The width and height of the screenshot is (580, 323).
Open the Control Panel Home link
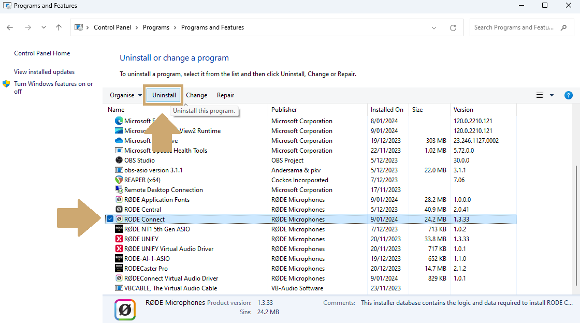(x=42, y=53)
